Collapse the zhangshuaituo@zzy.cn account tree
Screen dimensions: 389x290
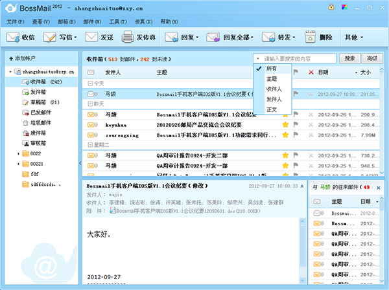click(x=10, y=72)
